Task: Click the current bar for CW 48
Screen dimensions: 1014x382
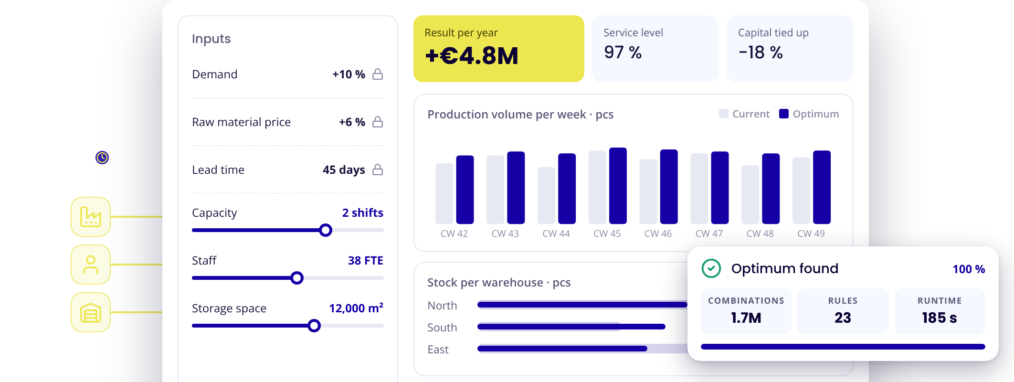Action: click(x=750, y=194)
